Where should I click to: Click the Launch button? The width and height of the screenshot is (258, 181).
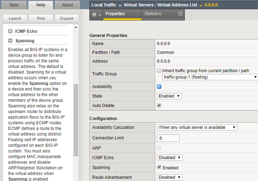[15, 18]
